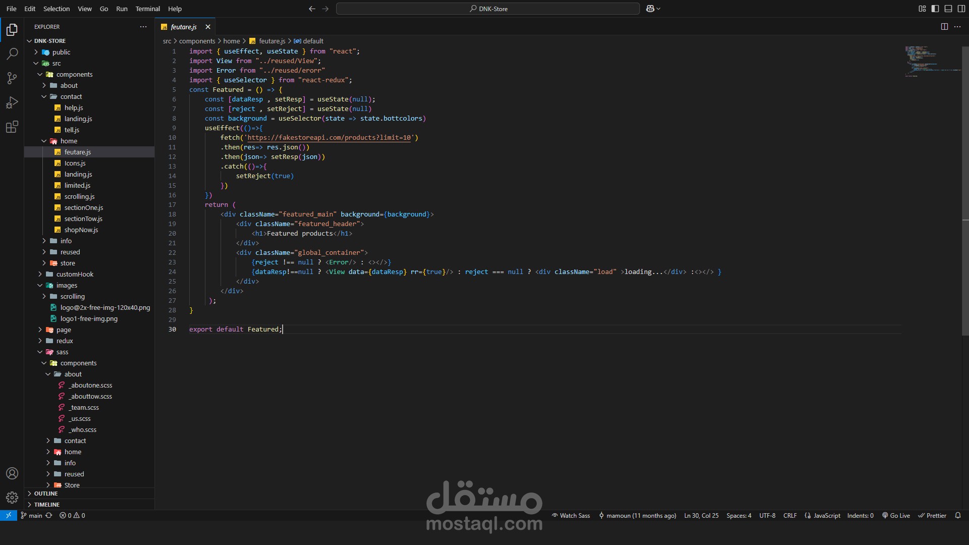Collapse the contact folder in explorer

[71, 96]
